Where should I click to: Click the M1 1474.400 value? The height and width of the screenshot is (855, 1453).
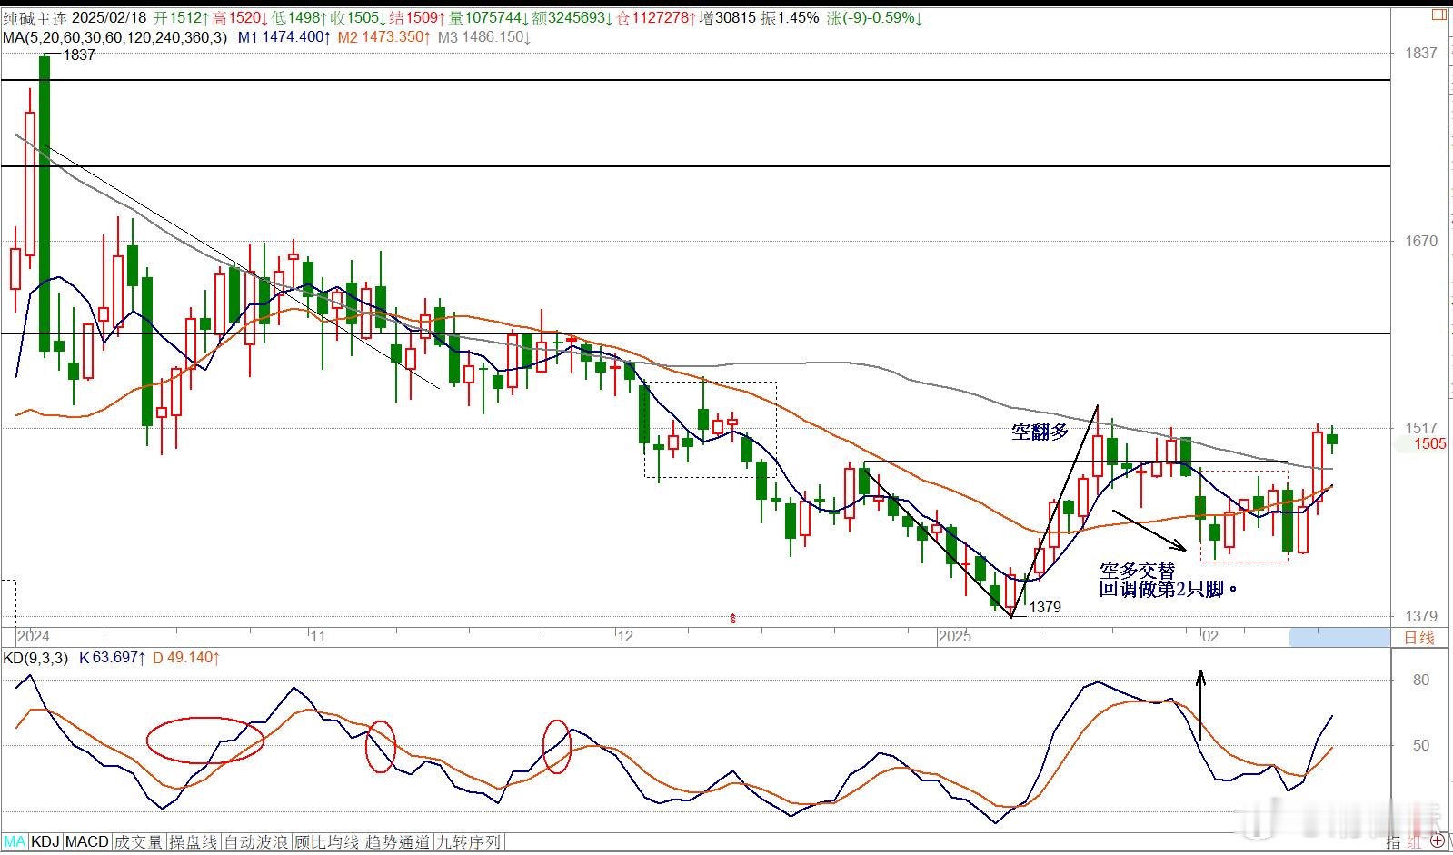click(284, 37)
